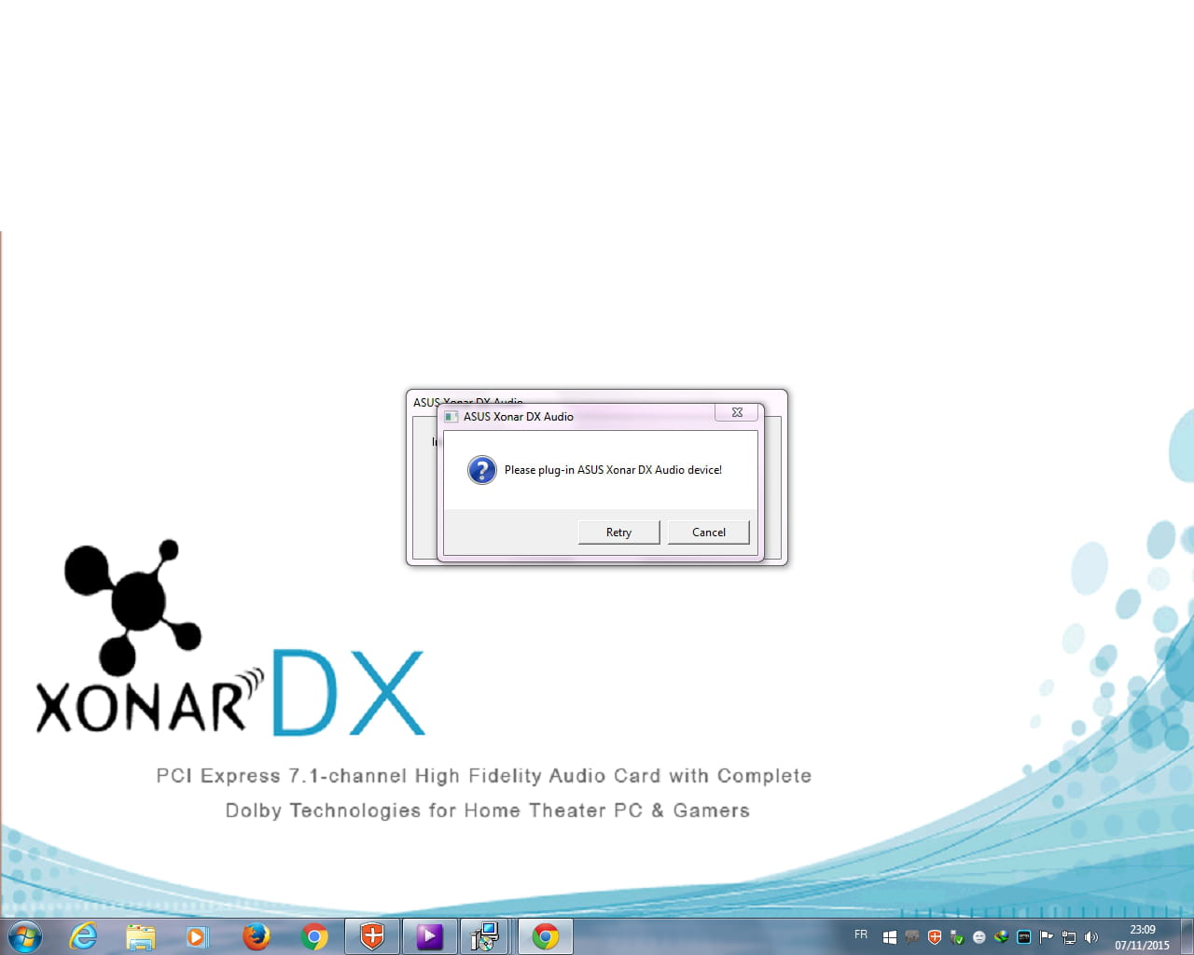Click the network connection tray icon

tap(1069, 937)
